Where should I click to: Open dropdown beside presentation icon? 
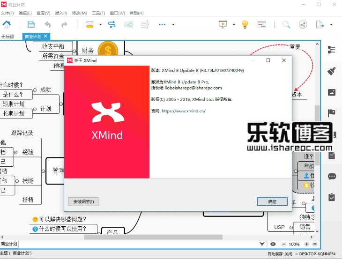(234, 24)
